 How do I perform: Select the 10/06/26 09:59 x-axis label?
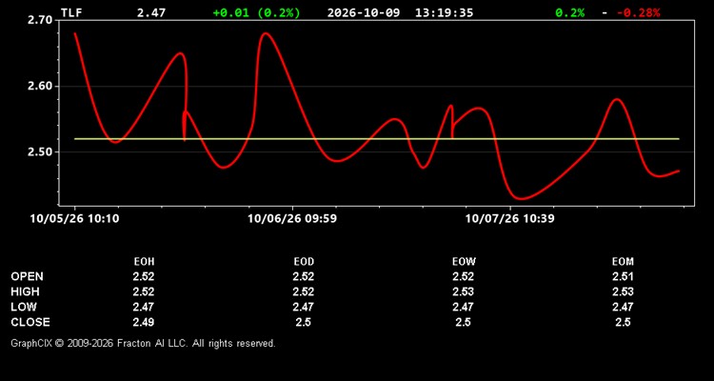point(292,219)
